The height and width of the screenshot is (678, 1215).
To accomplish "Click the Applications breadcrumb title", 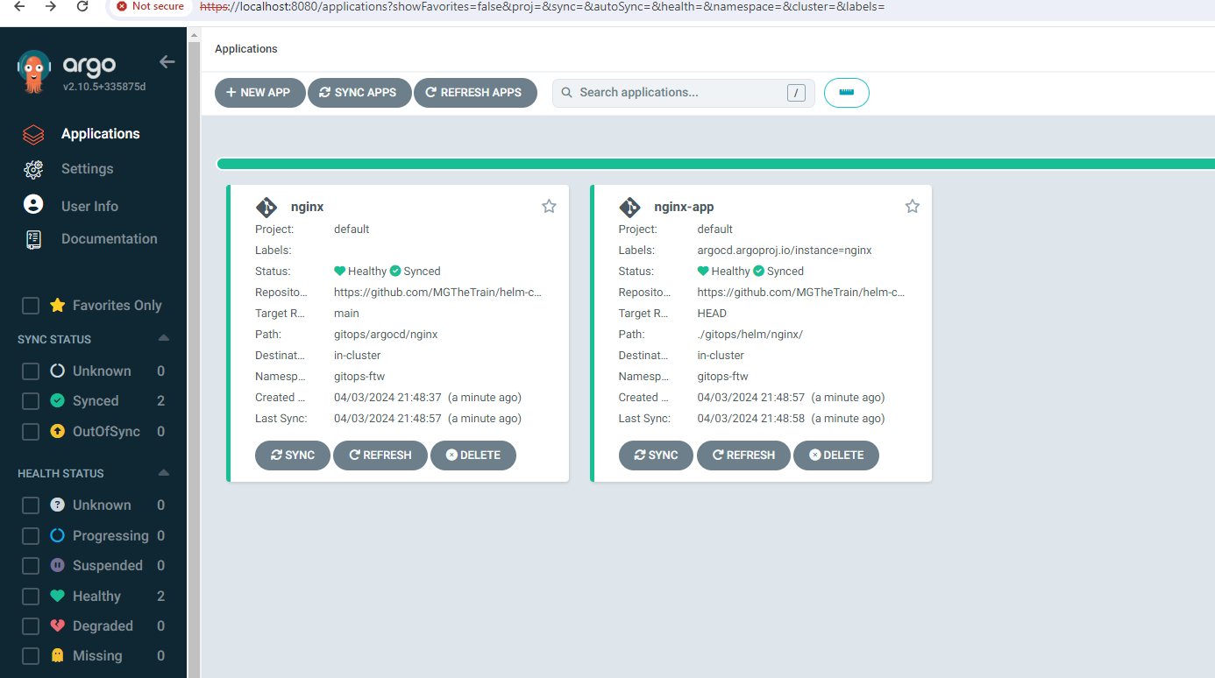I will click(246, 49).
